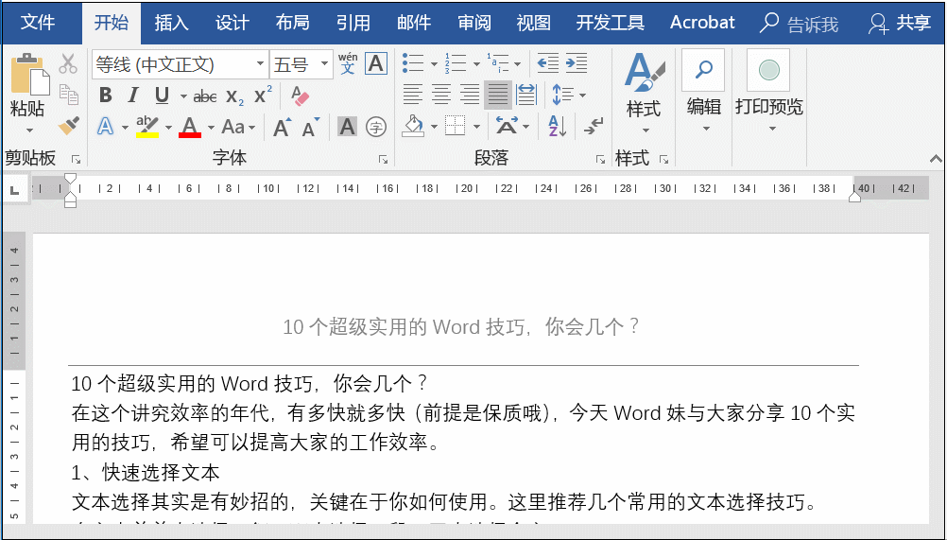
Task: Open the File (文件) tab
Action: pos(38,23)
